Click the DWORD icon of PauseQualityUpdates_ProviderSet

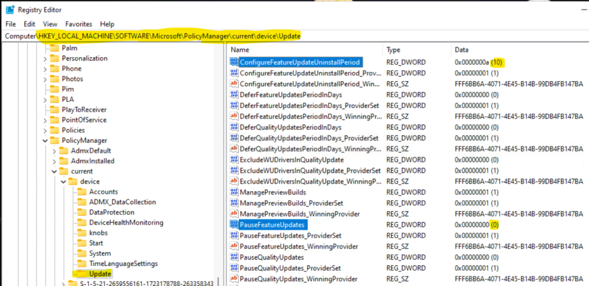pos(234,268)
